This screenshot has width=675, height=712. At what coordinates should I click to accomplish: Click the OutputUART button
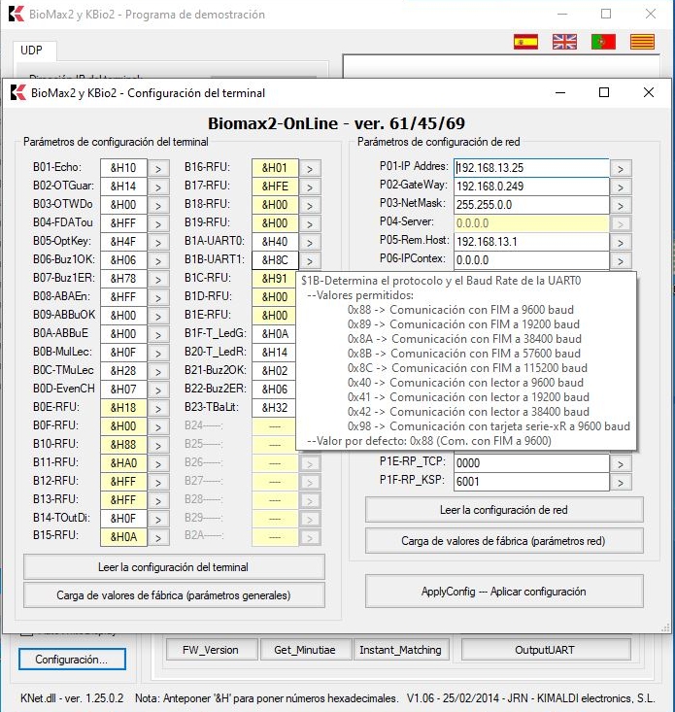(x=545, y=650)
